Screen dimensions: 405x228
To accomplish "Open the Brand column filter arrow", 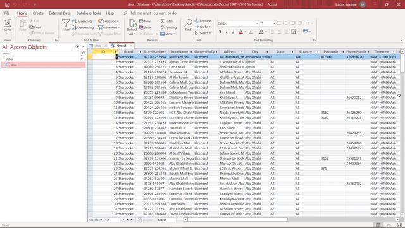I will (x=140, y=52).
